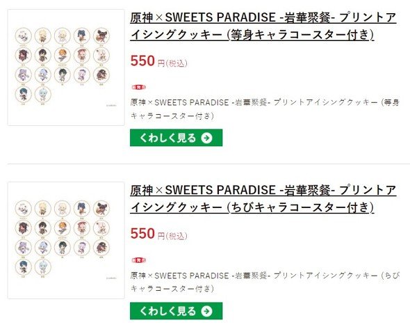Click gray description text of ちびキャラ item
410x327 pixels.
click(265, 282)
